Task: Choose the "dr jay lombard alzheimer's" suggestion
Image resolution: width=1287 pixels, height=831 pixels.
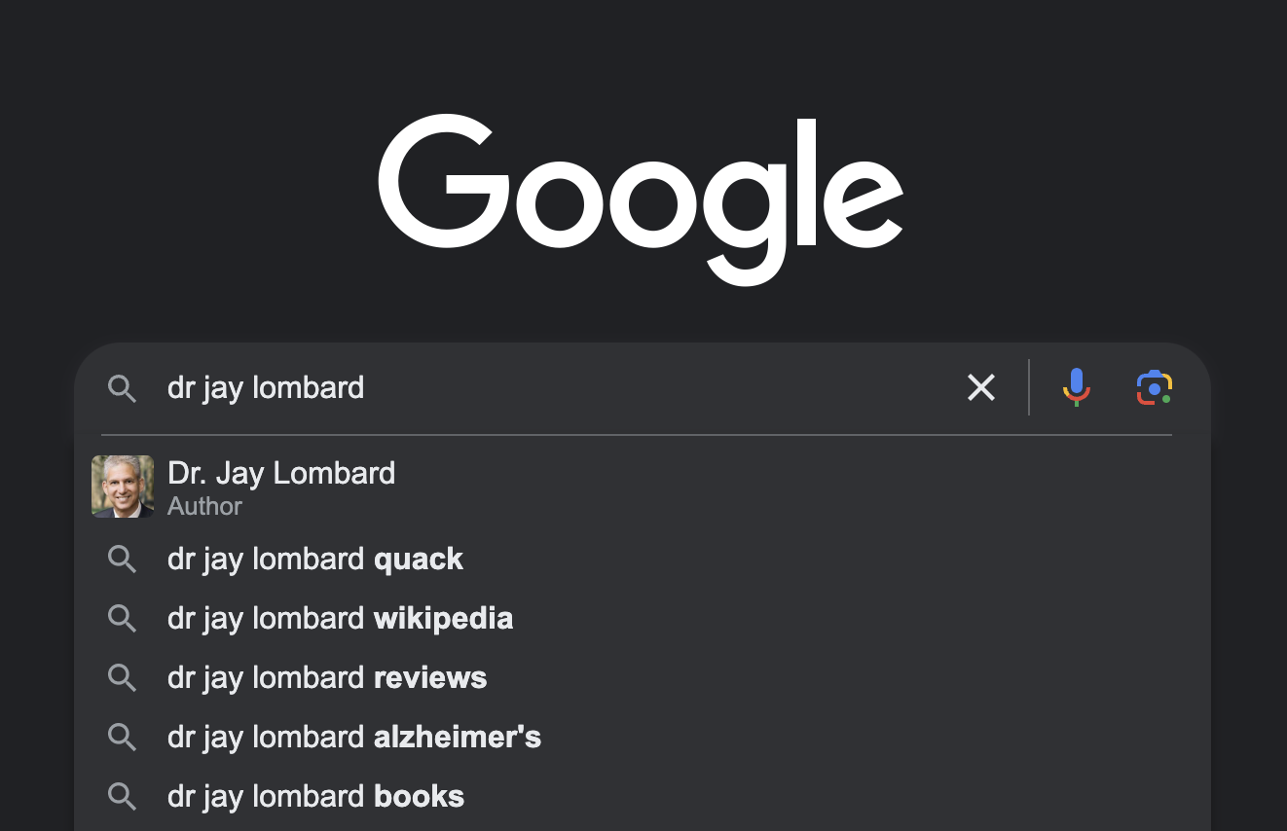Action: click(643, 737)
